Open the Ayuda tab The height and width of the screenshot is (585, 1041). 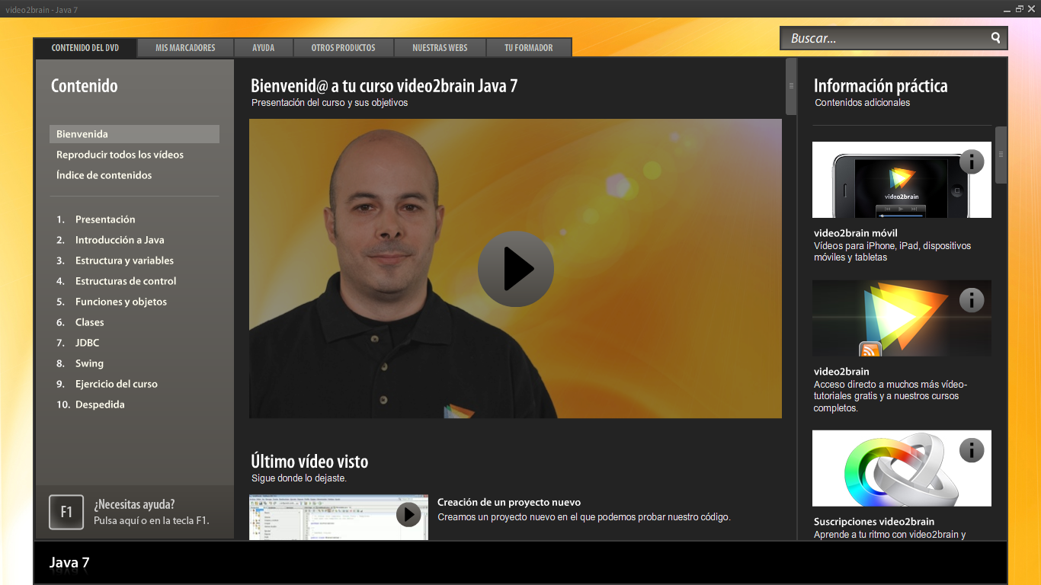click(264, 47)
